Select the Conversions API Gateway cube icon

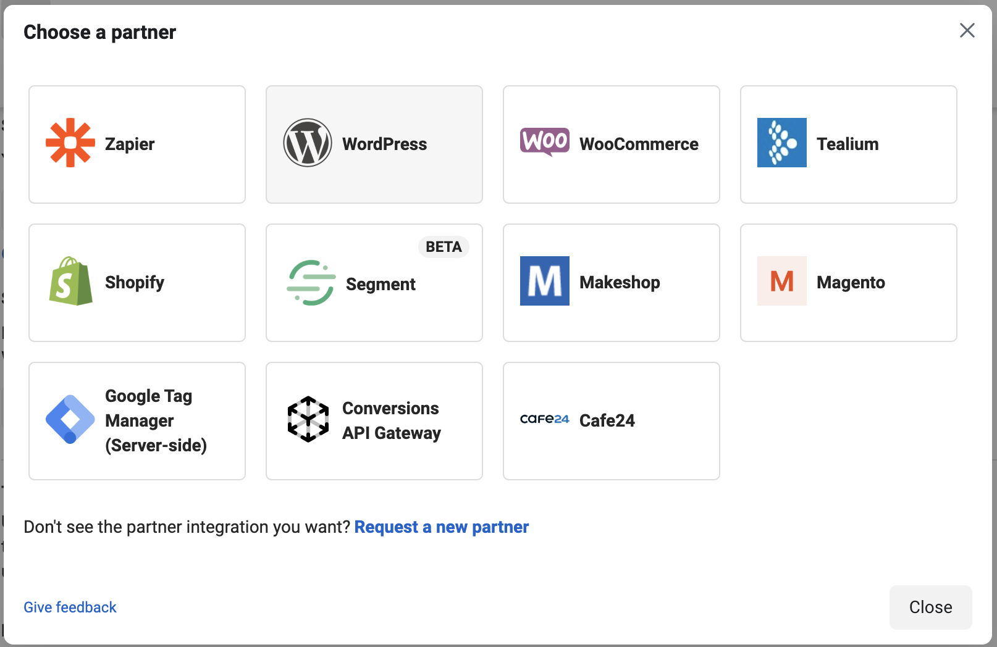308,419
